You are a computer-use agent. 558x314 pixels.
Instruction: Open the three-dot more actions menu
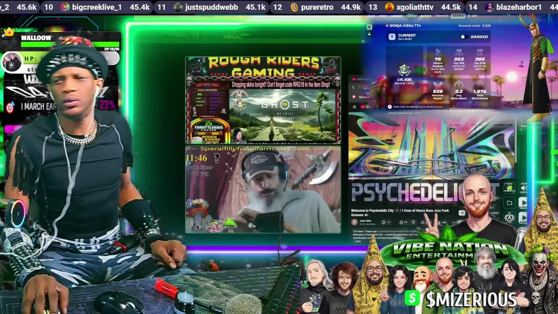point(453,222)
